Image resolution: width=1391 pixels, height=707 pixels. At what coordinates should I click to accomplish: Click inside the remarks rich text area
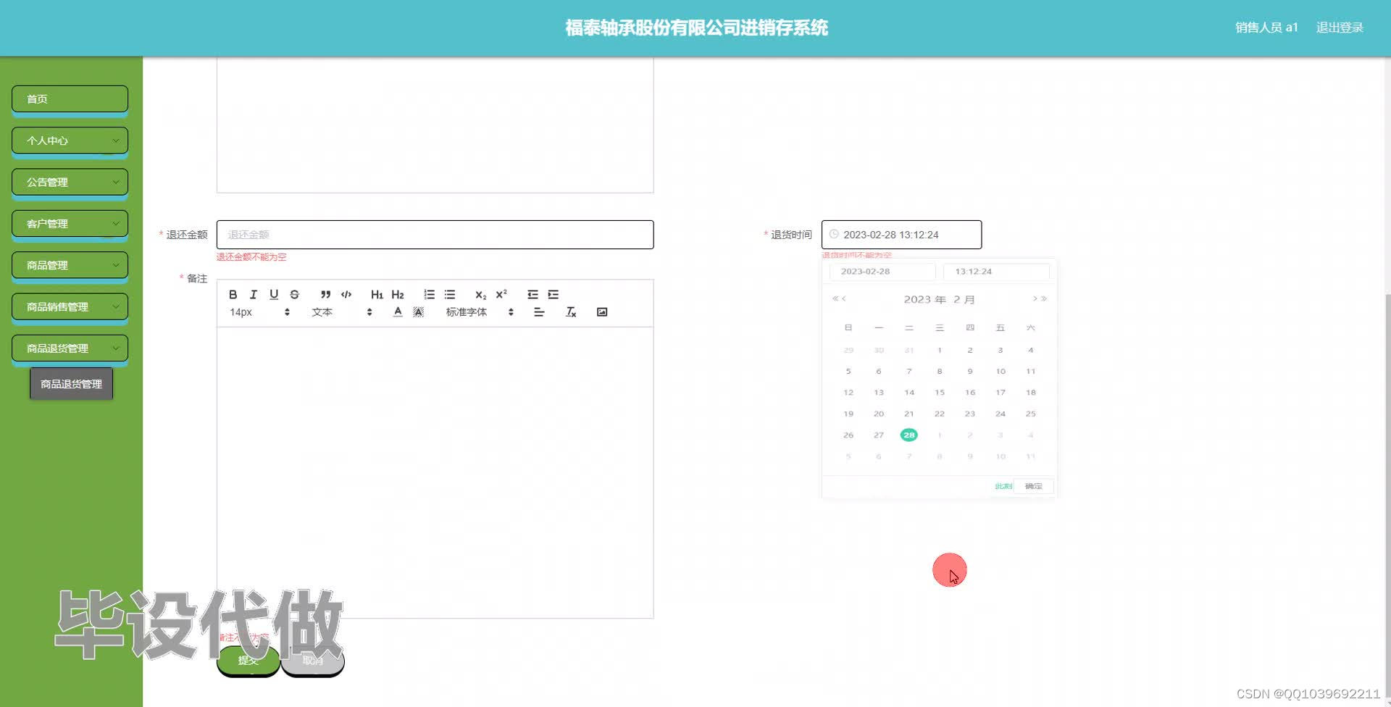(x=435, y=472)
